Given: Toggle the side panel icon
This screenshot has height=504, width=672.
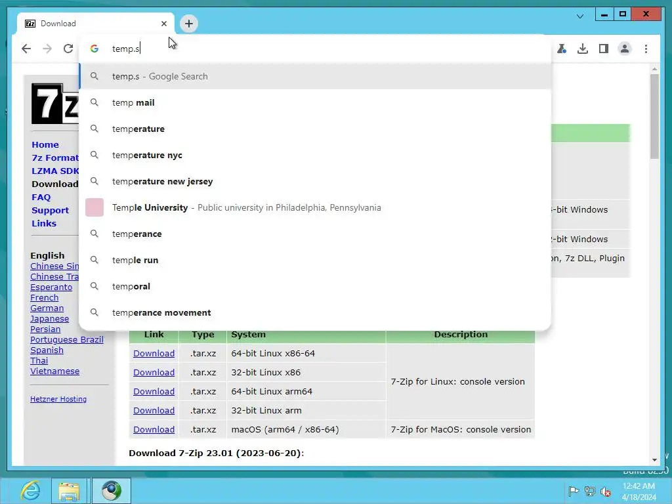Looking at the screenshot, I should click(604, 49).
